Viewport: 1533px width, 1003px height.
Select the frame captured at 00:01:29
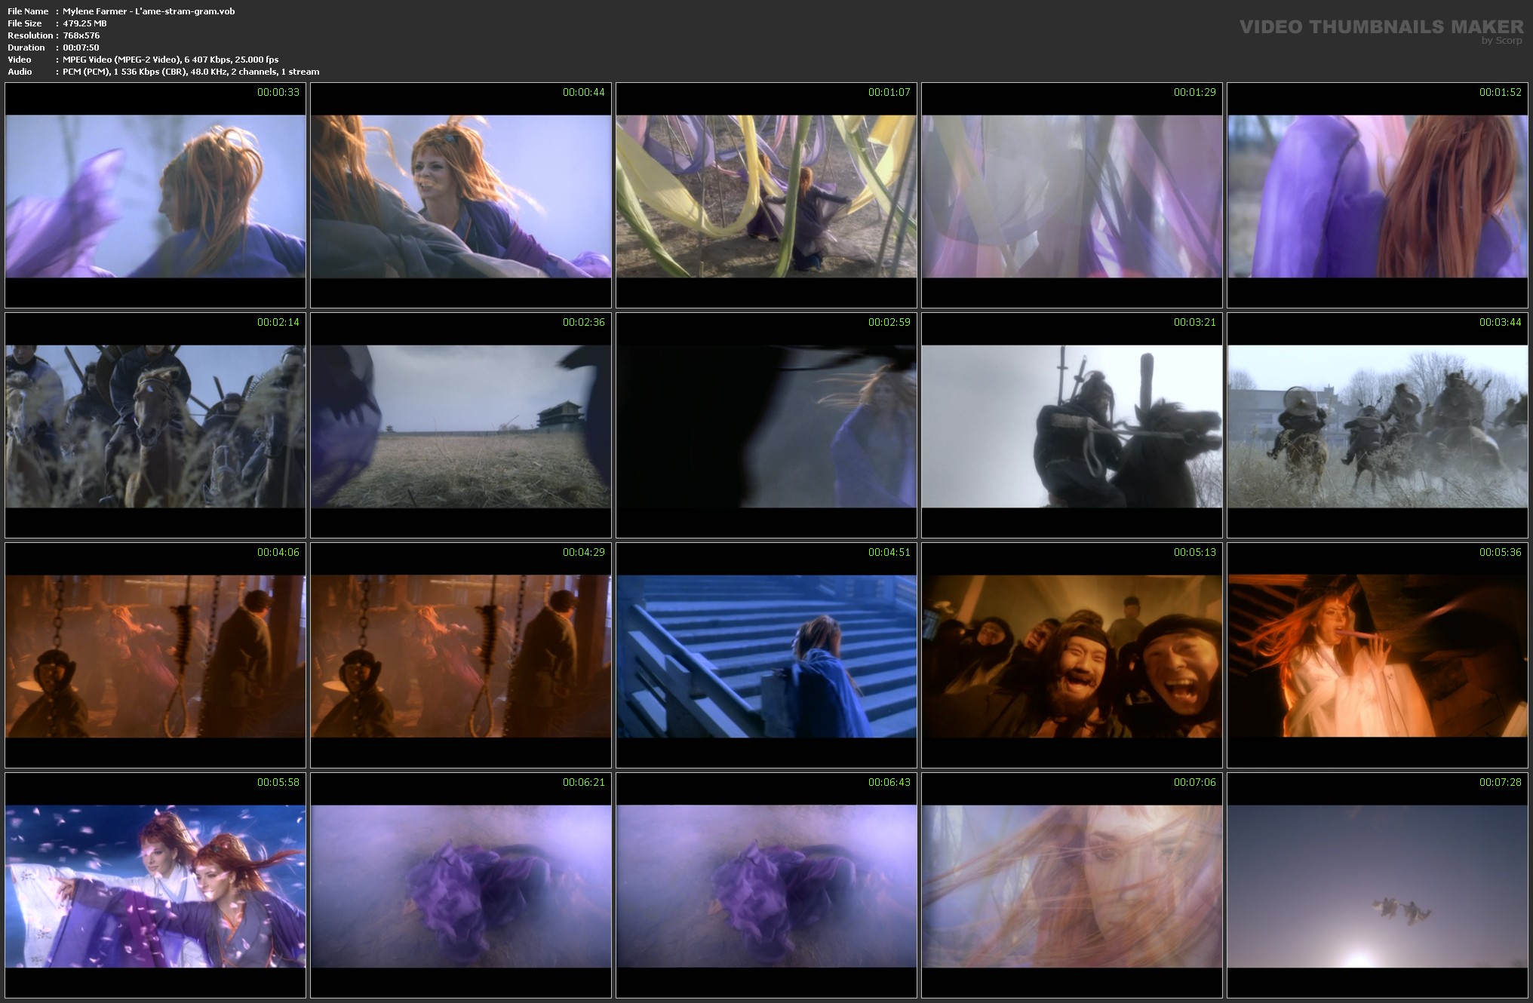click(1072, 195)
